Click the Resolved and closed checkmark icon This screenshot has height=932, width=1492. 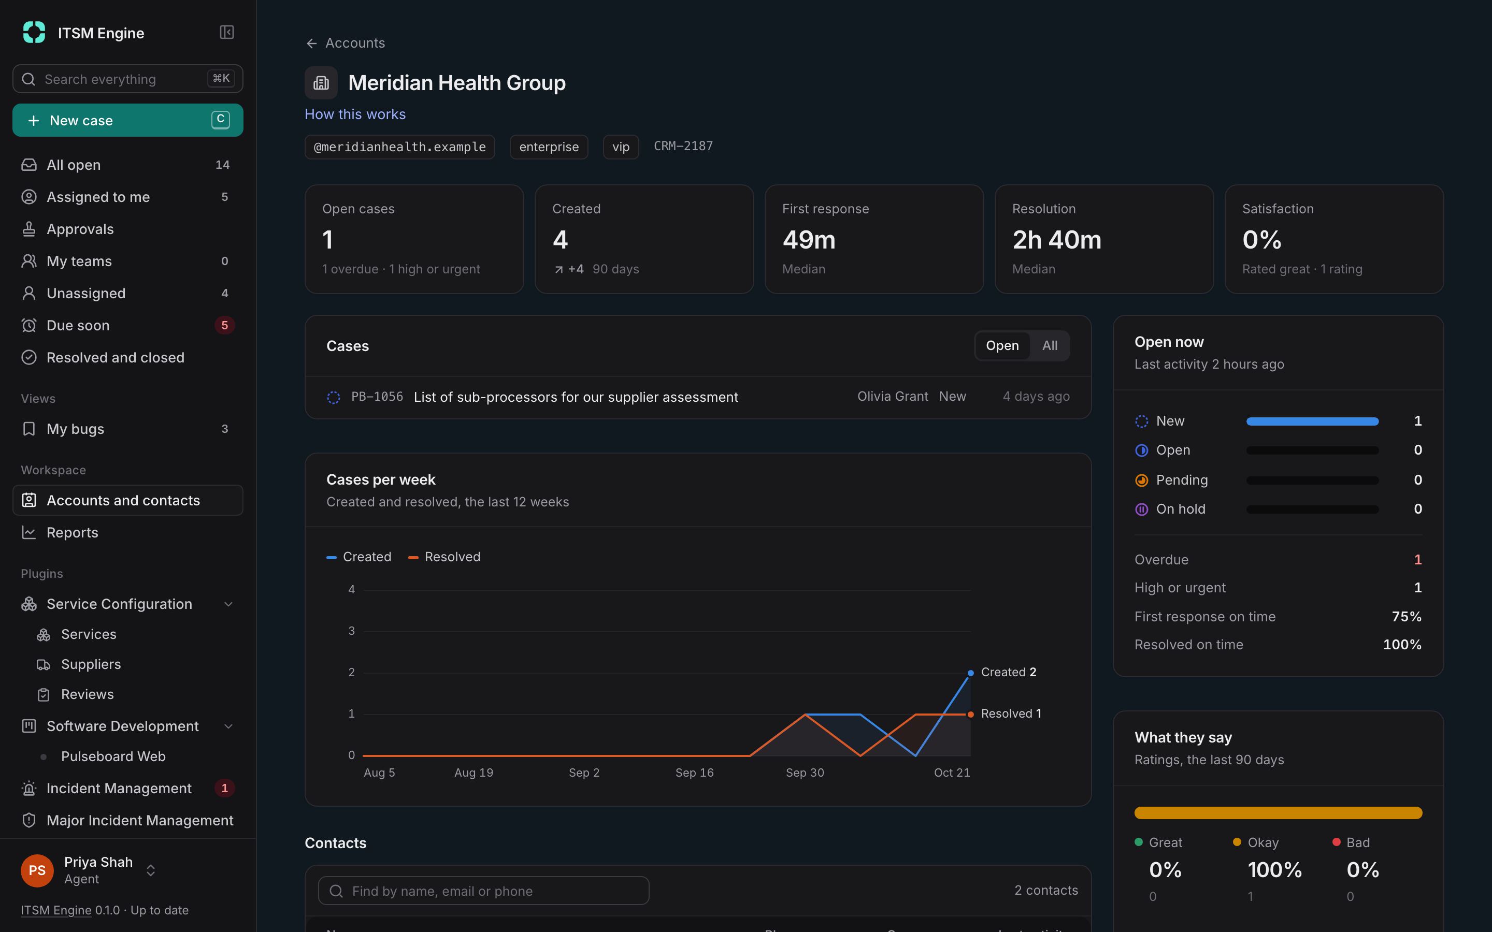pyautogui.click(x=29, y=357)
